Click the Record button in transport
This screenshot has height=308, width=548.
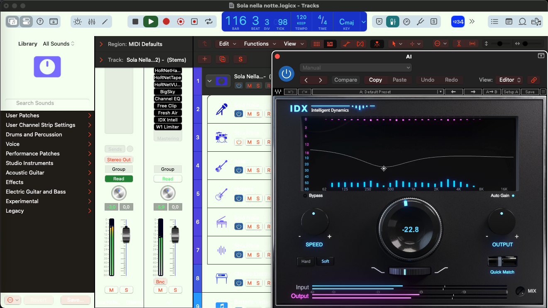click(x=166, y=22)
